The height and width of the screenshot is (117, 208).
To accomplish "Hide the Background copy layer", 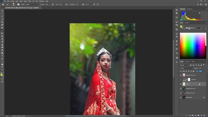I will (181, 93).
